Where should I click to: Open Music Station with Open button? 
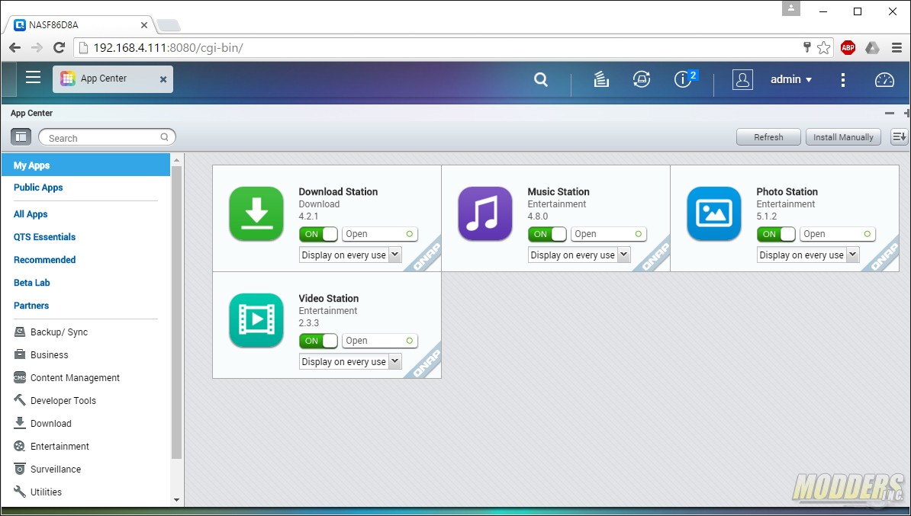(x=608, y=234)
